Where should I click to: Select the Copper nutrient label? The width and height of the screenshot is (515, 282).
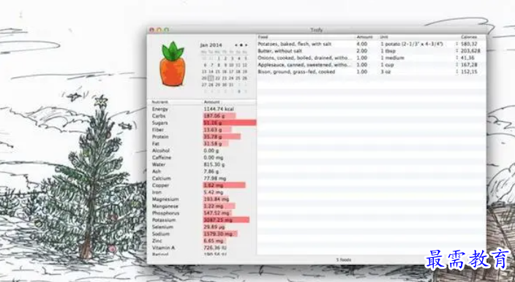pos(161,186)
